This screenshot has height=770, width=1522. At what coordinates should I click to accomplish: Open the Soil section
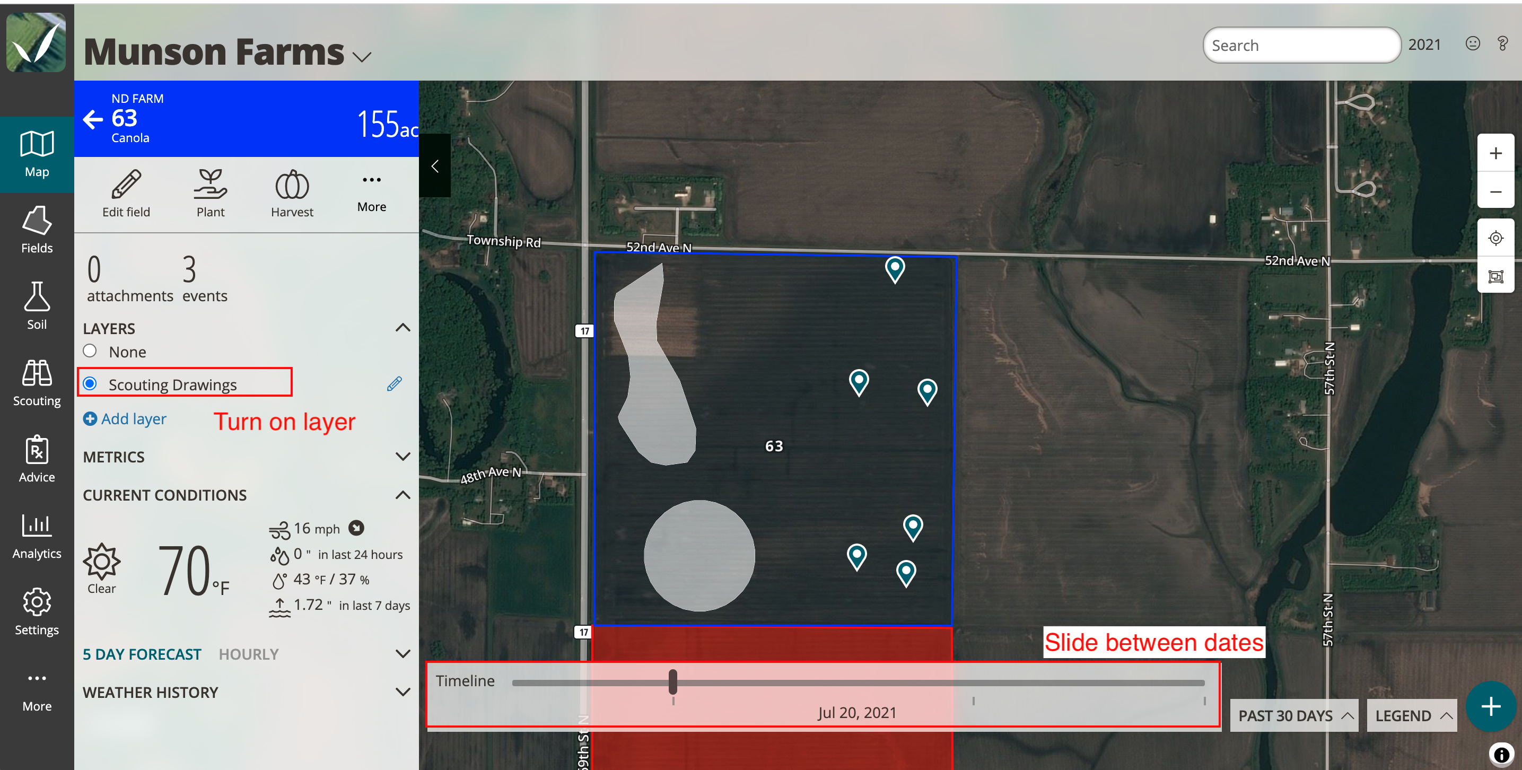click(x=37, y=306)
